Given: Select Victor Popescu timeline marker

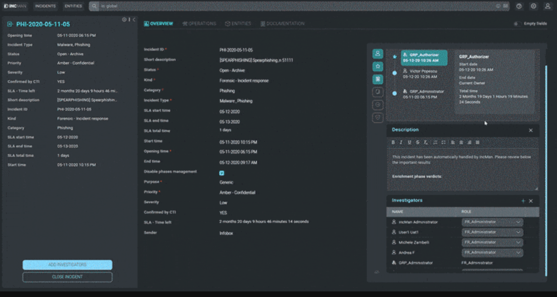Looking at the screenshot, I should [x=394, y=73].
